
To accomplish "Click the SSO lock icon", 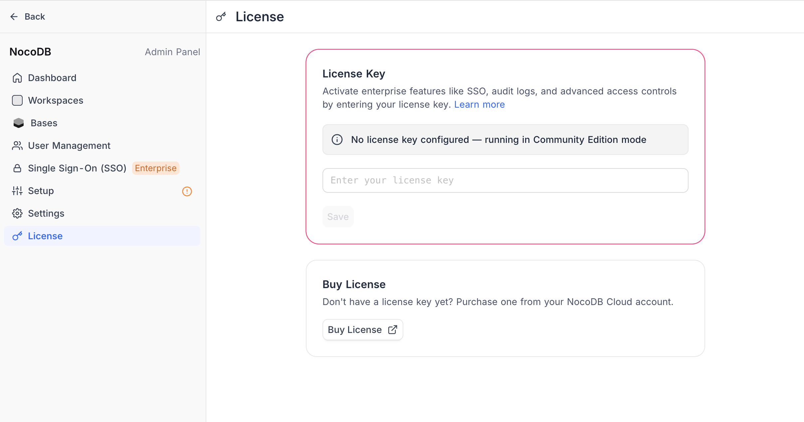I will click(x=17, y=168).
